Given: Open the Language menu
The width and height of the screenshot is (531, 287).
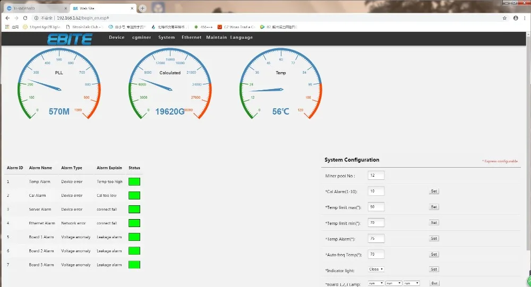Looking at the screenshot, I should pyautogui.click(x=242, y=37).
